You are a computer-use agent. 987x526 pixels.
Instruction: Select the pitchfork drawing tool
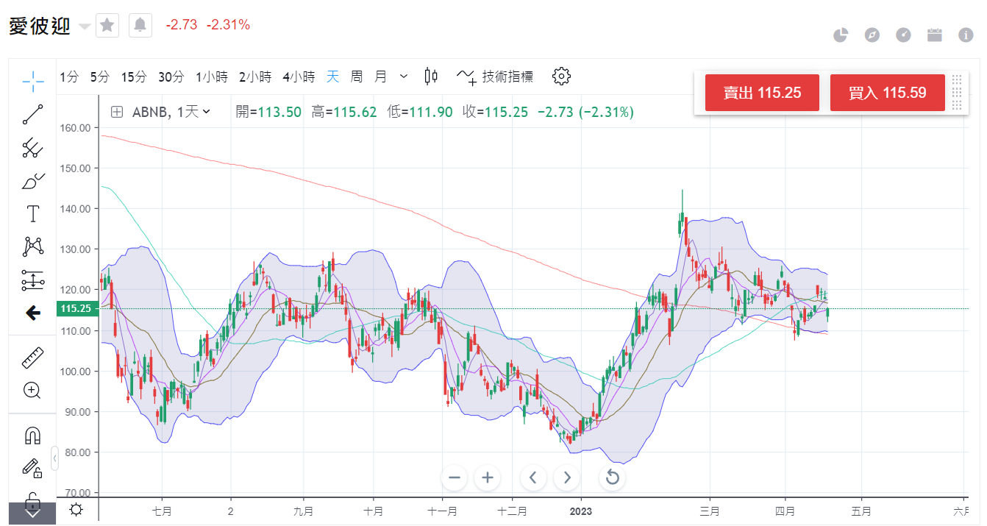pos(32,148)
